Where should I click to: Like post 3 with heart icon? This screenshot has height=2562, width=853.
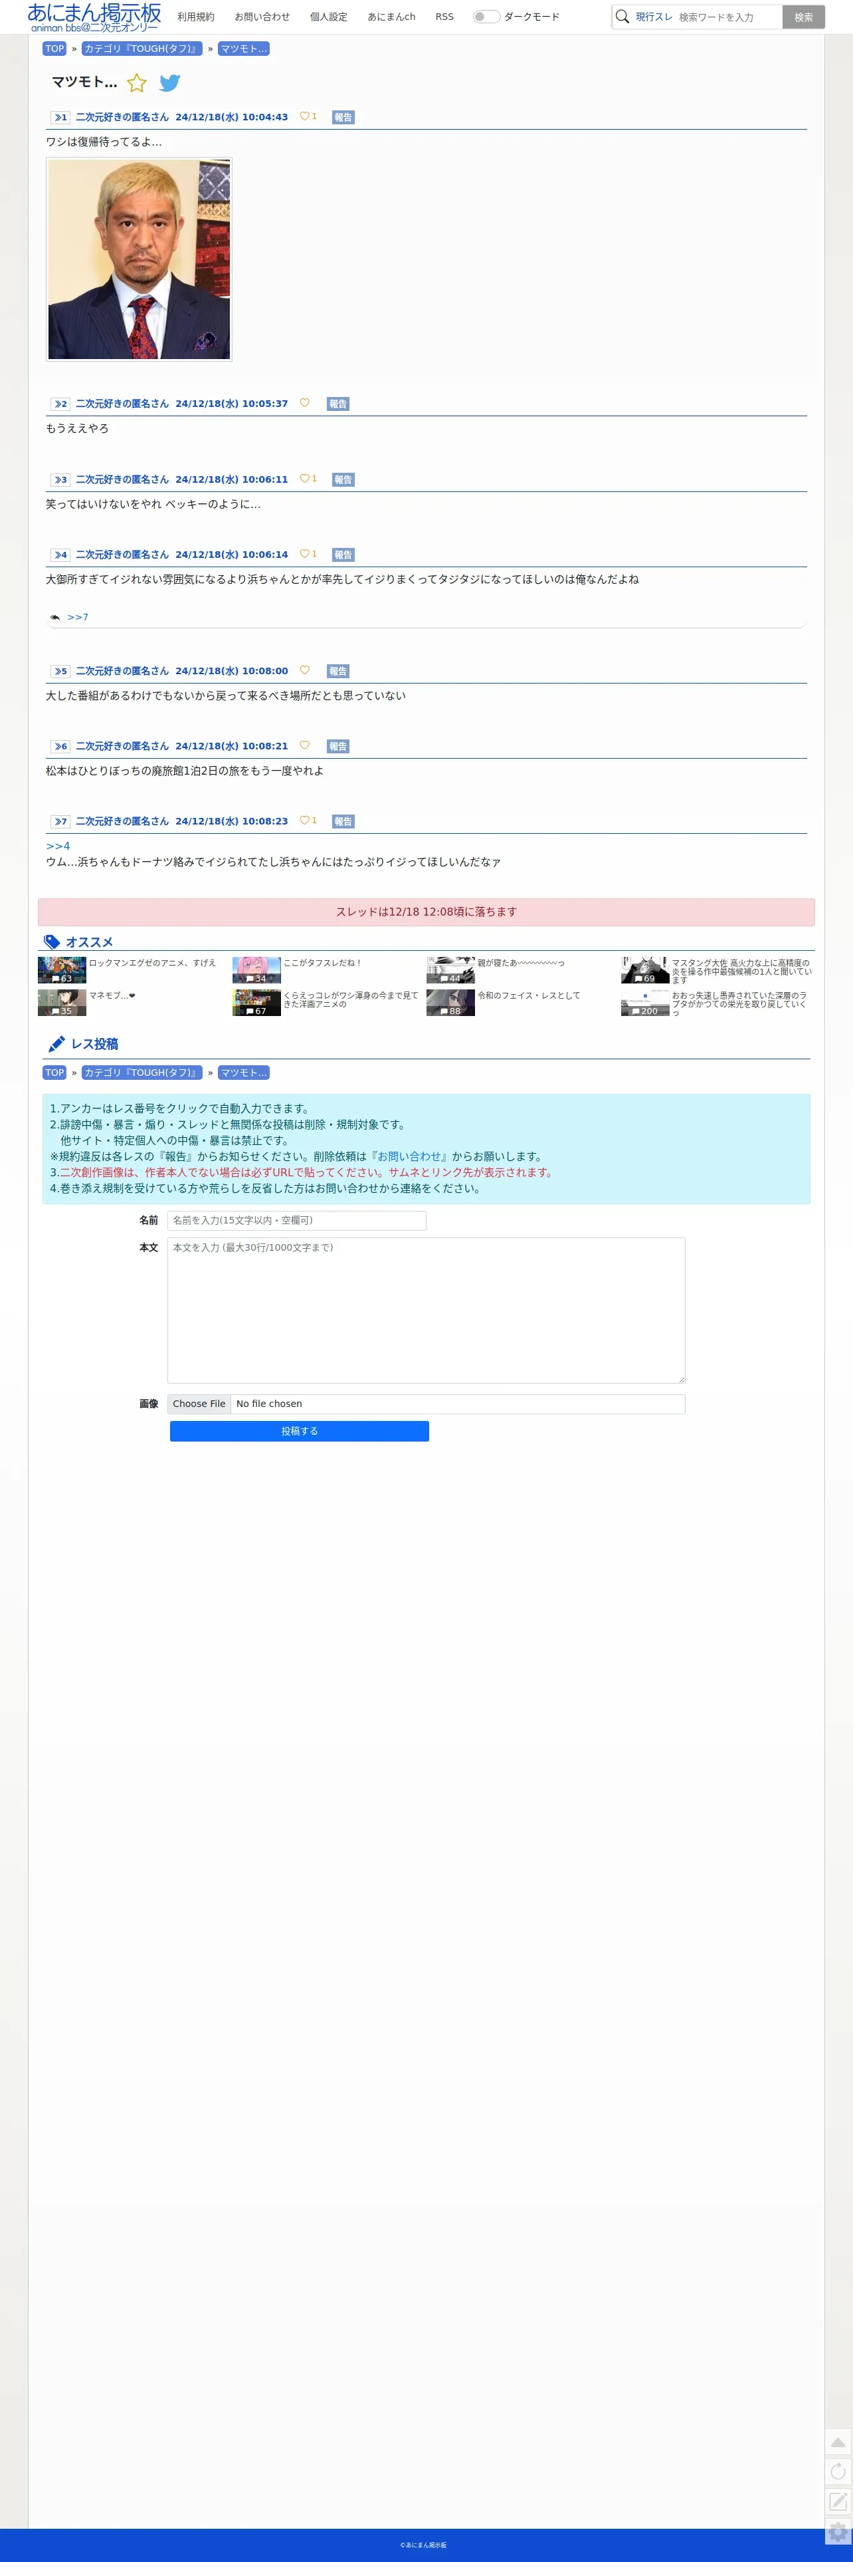pyautogui.click(x=304, y=478)
